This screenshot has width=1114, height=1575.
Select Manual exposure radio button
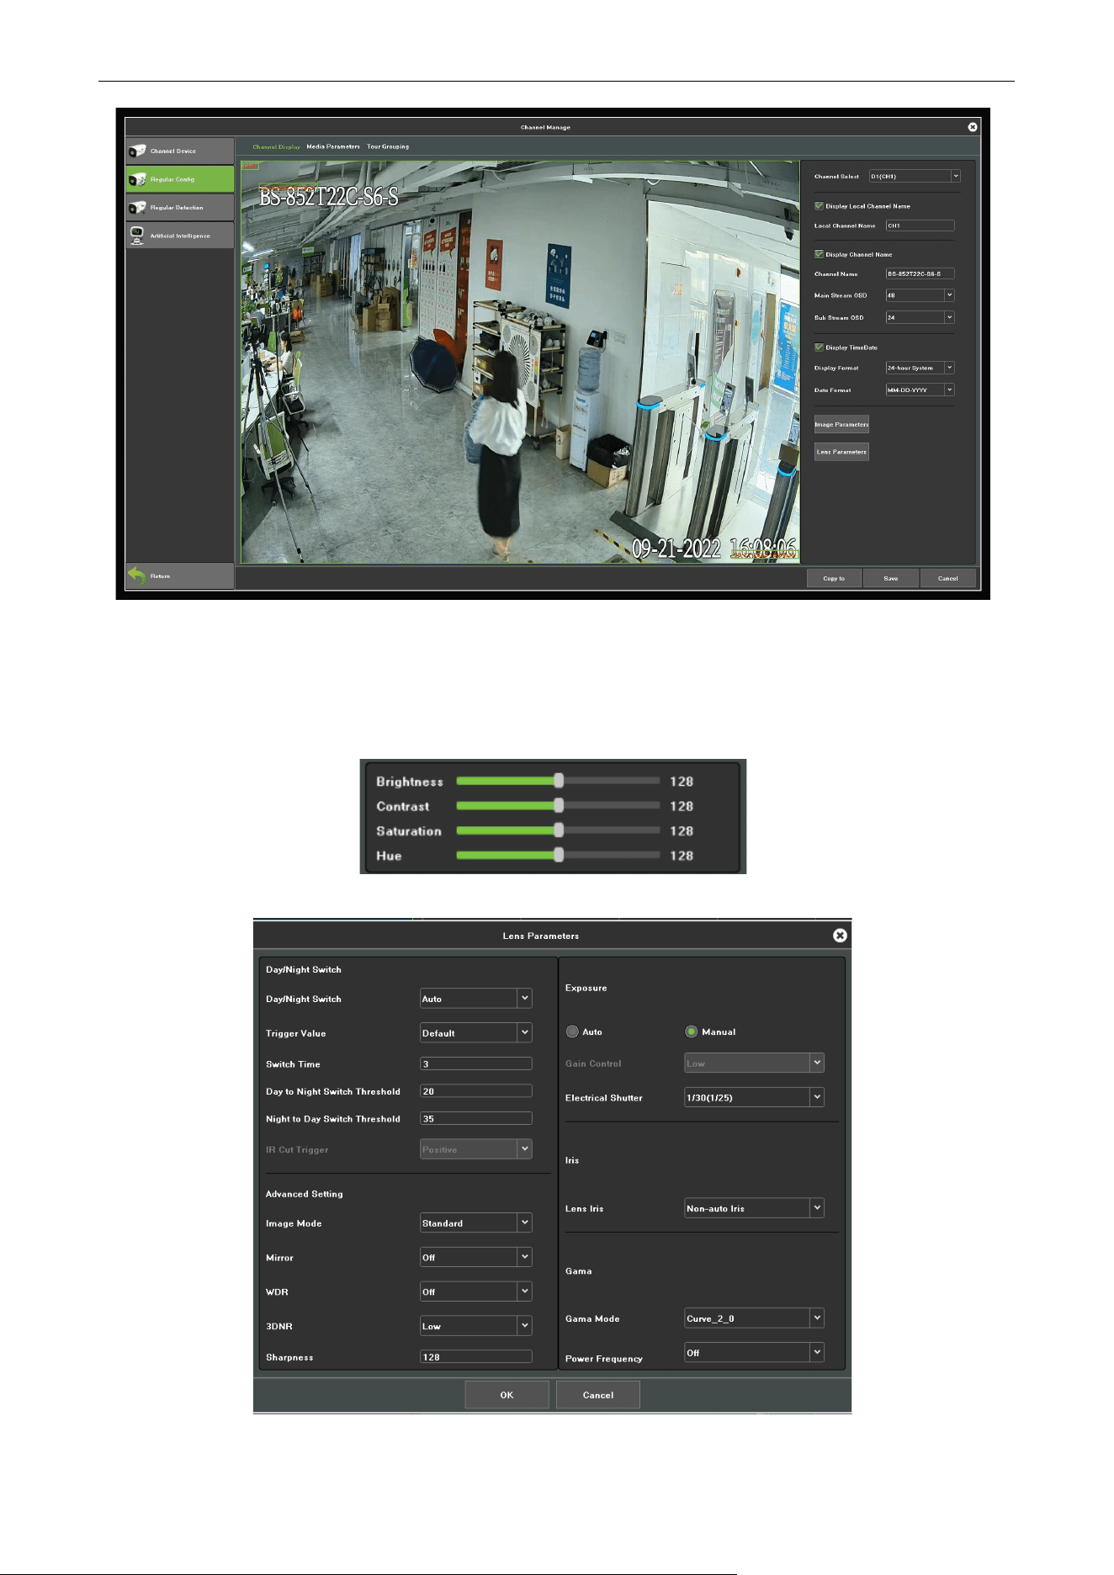pos(692,1031)
